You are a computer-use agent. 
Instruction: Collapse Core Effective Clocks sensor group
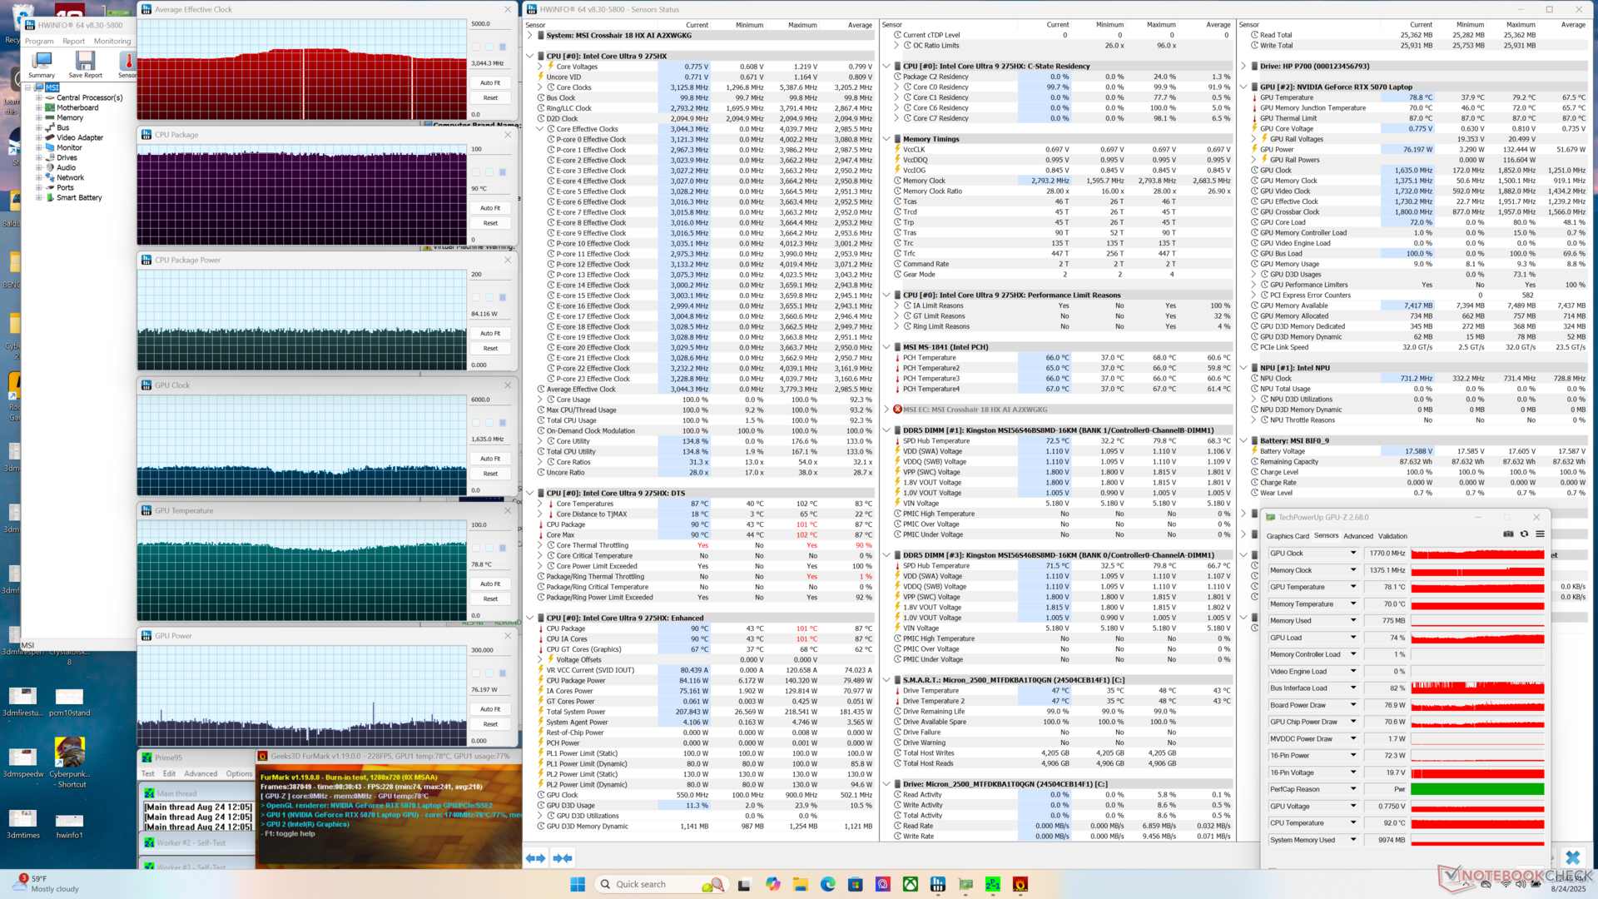[x=540, y=129]
